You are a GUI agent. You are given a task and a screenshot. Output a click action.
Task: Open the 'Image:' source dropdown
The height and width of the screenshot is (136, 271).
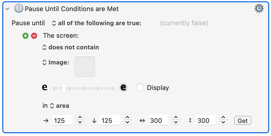pos(56,62)
